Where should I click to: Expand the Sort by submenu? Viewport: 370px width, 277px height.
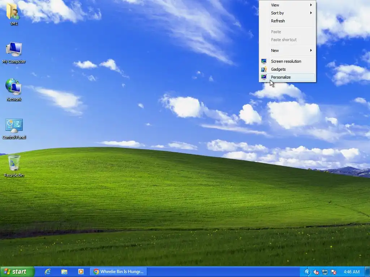(x=287, y=13)
